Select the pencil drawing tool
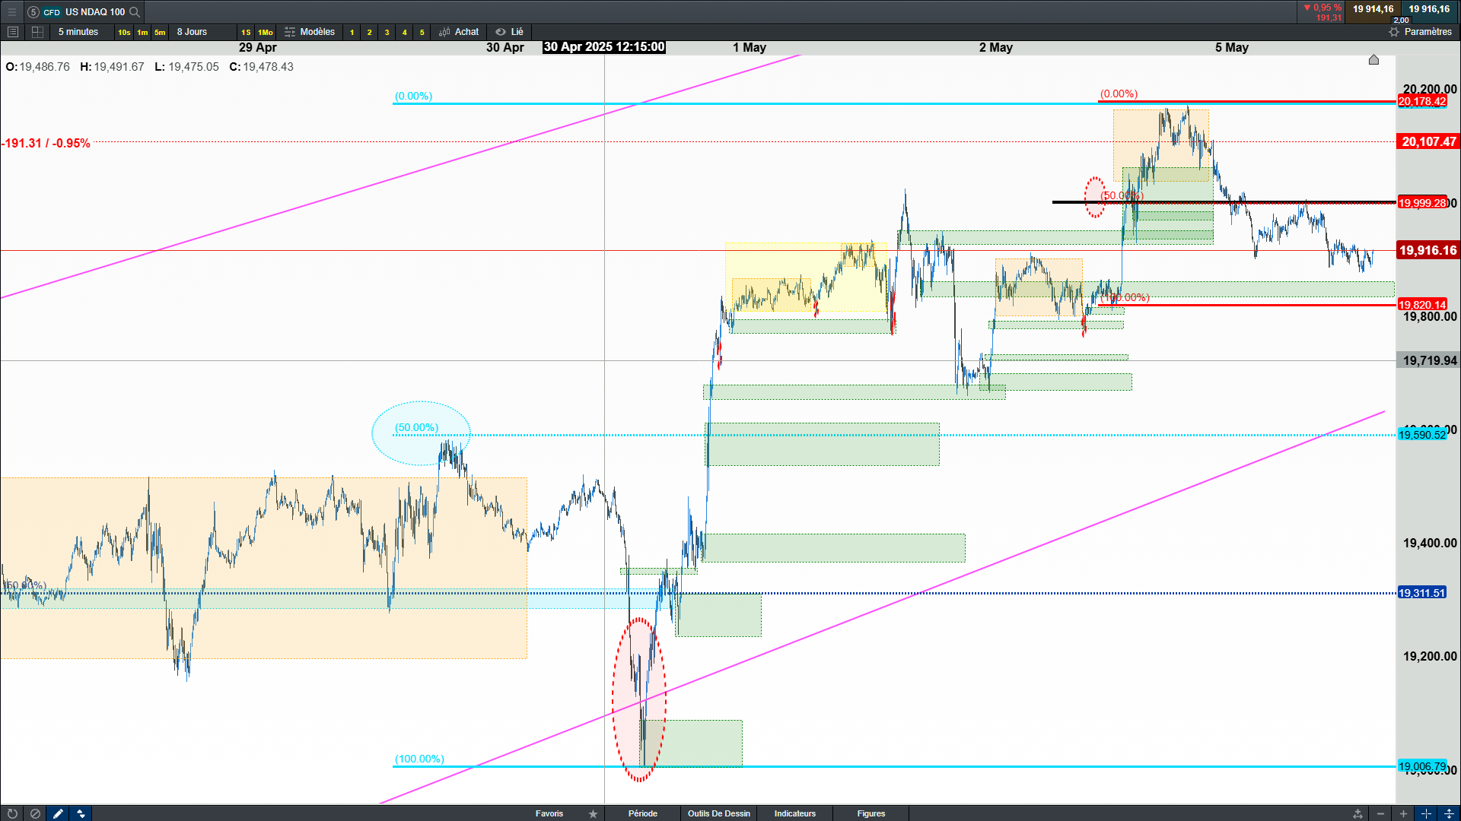The width and height of the screenshot is (1461, 821). (x=58, y=813)
